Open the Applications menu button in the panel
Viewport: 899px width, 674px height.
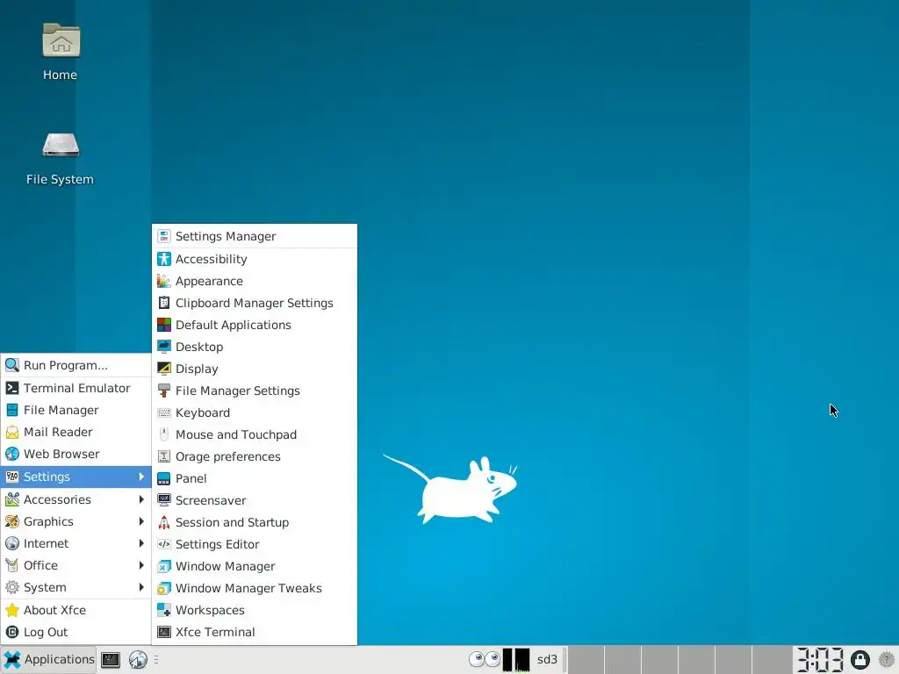[49, 659]
